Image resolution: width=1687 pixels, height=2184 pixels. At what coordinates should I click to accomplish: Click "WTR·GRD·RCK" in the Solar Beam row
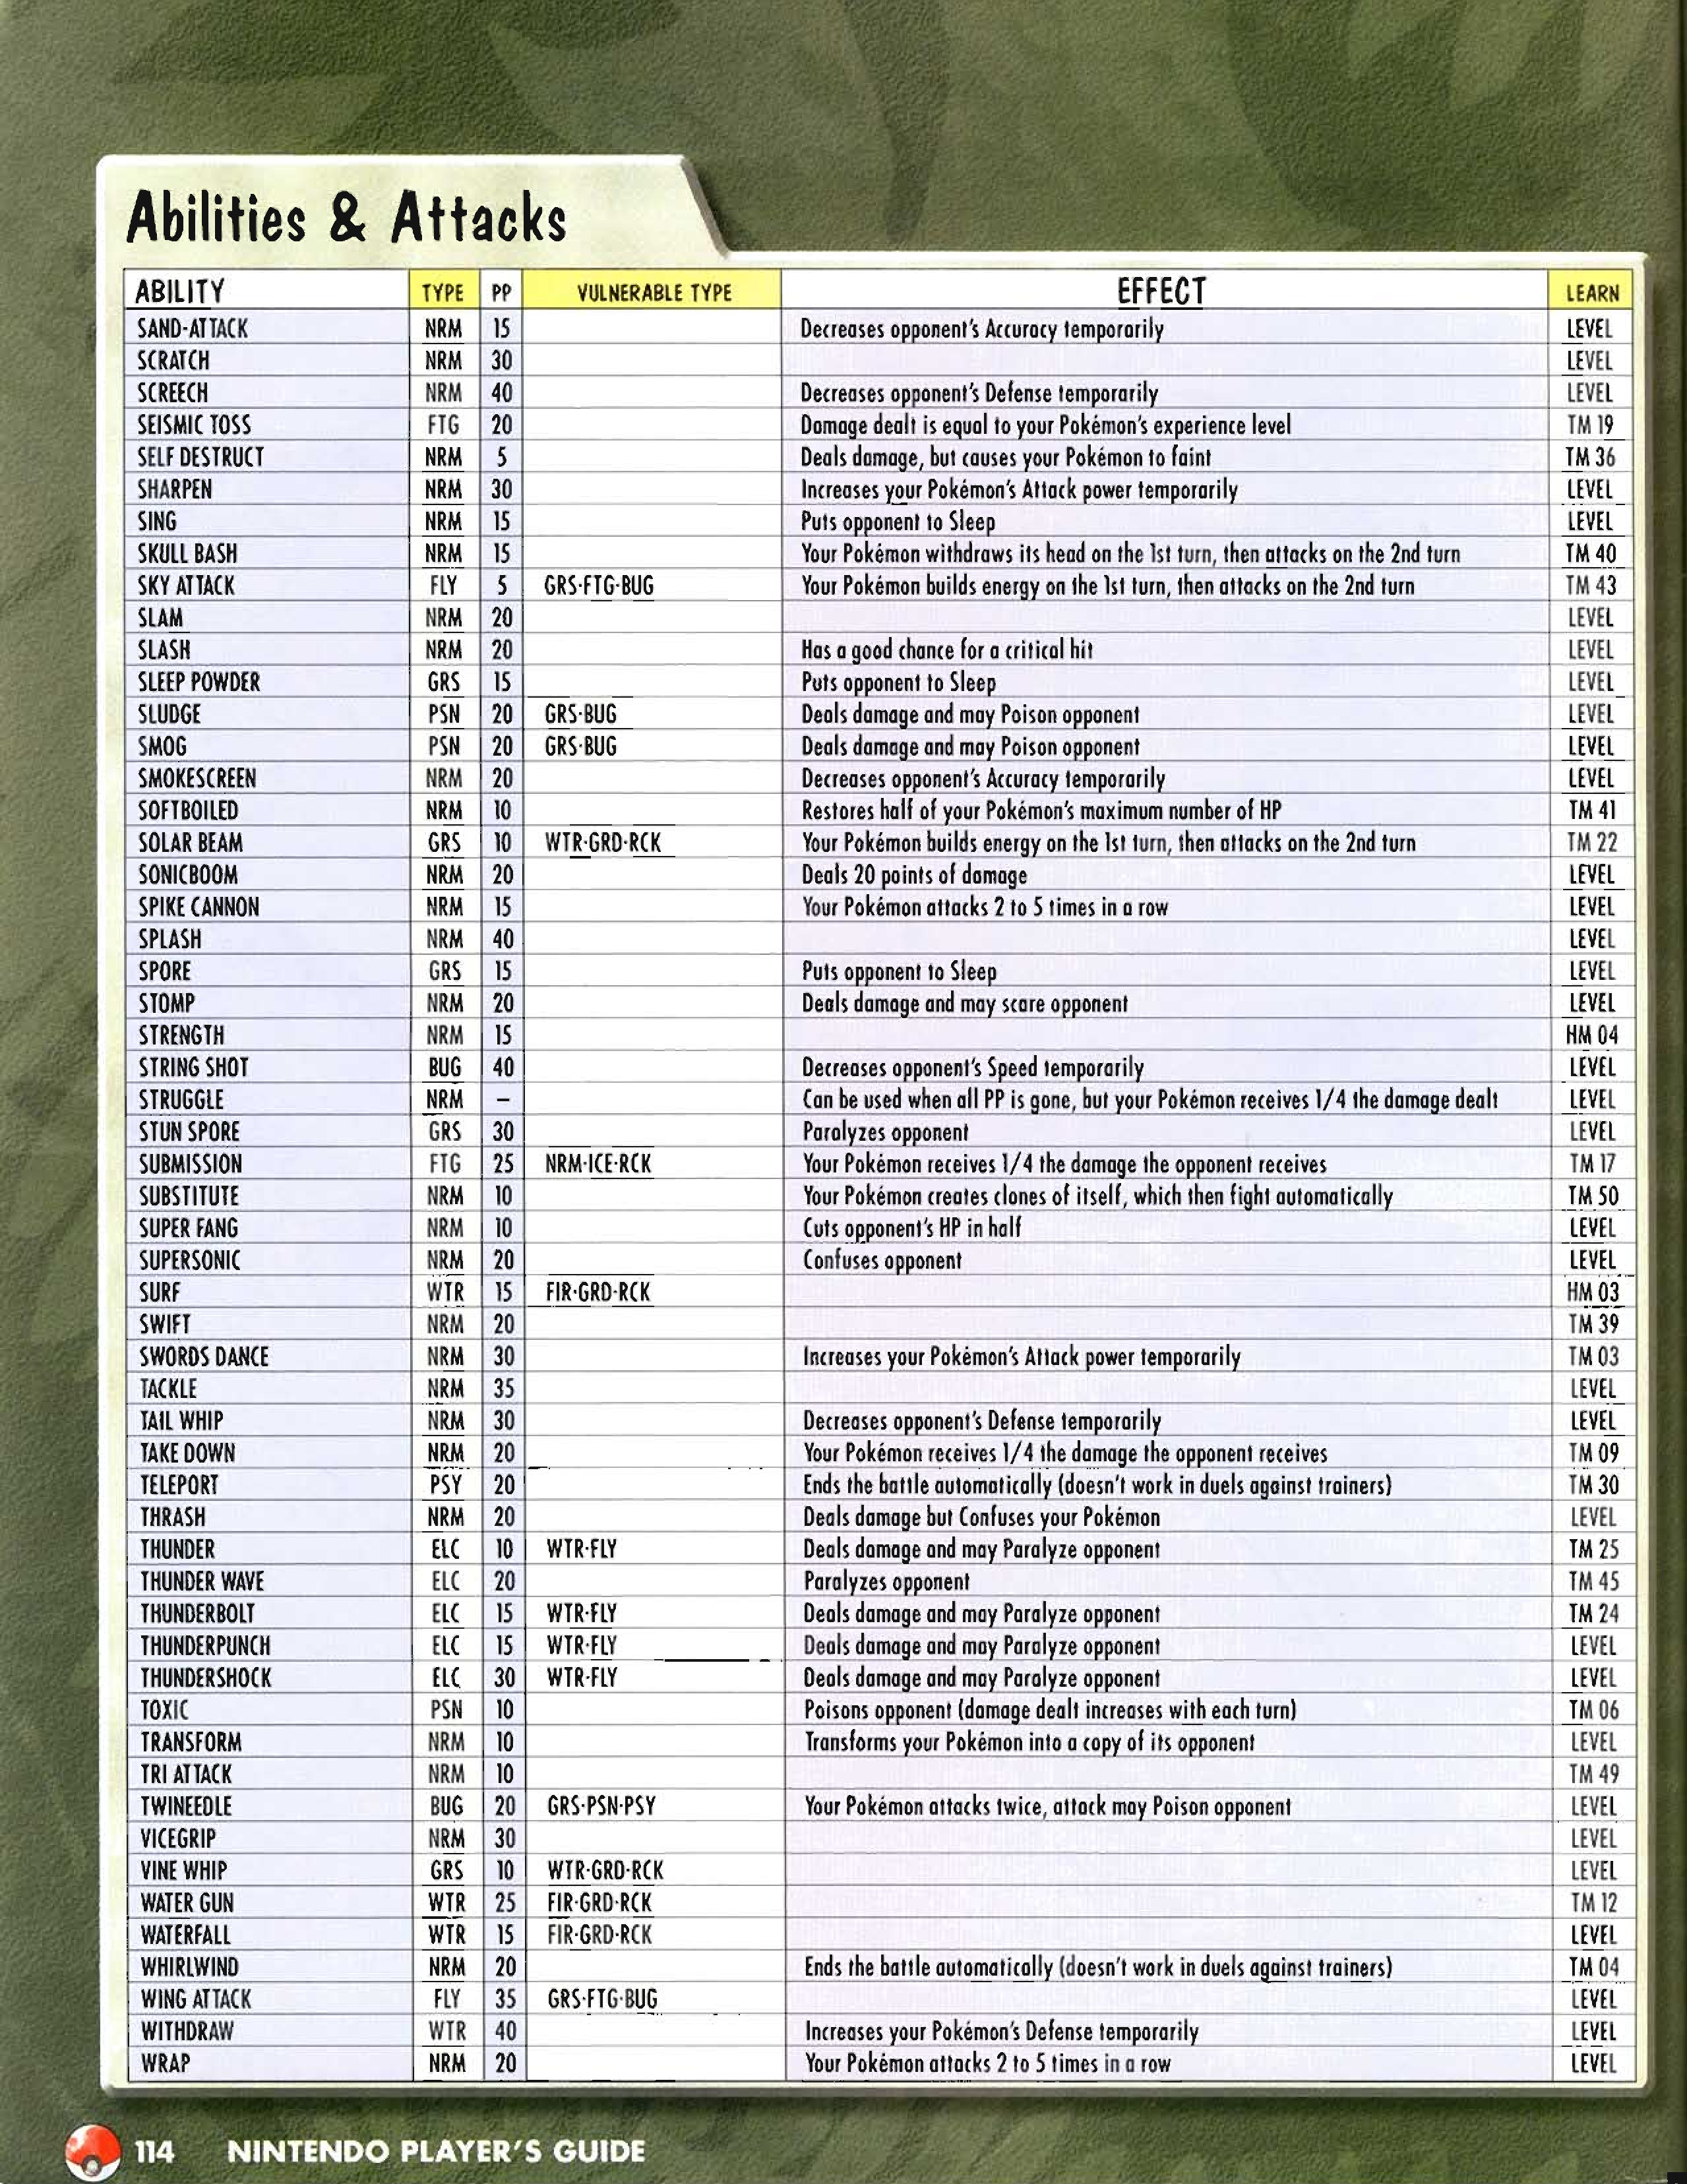pos(603,842)
